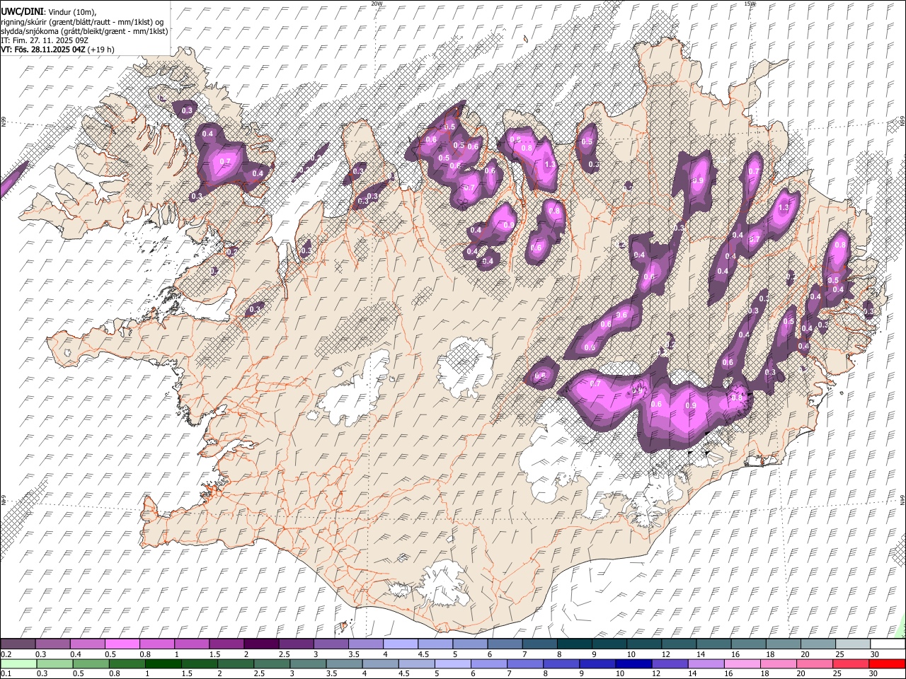Pick the bright red rain swatch after 30
Screen dimensions: 906x679
[887, 664]
